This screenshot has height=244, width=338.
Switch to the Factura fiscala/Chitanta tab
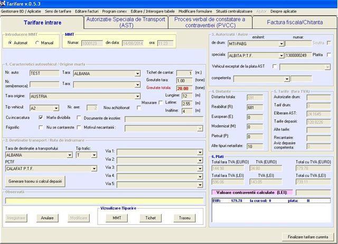295,22
